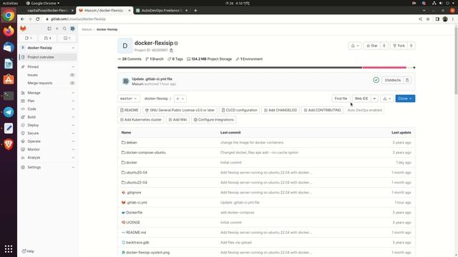Expand the Operate menu
The height and width of the screenshot is (257, 458).
coord(48,141)
